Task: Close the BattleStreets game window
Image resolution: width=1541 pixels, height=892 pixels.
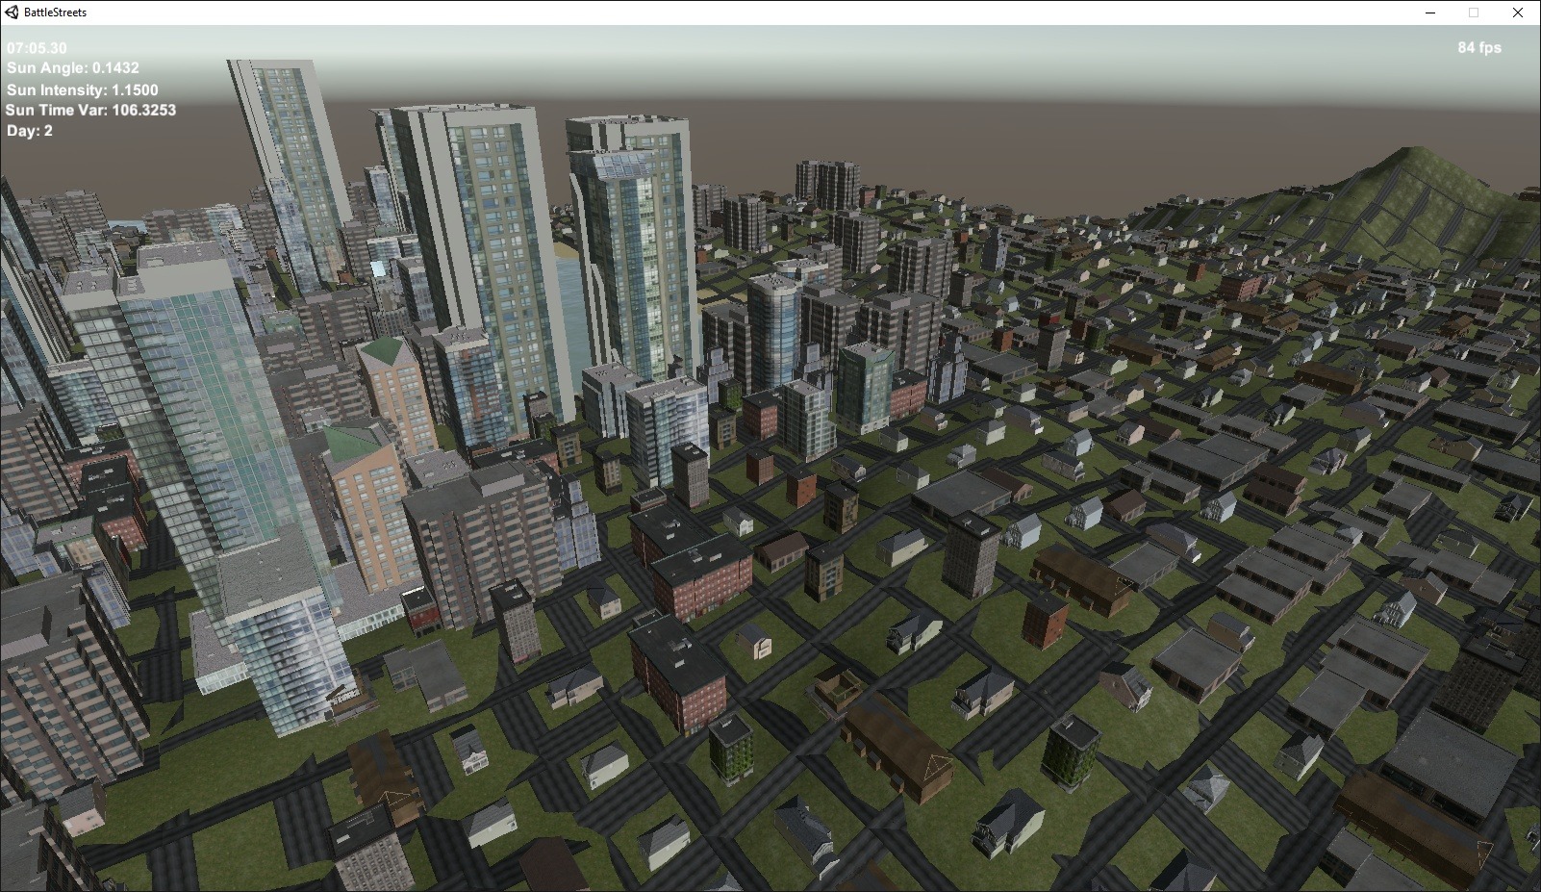Action: 1518,13
